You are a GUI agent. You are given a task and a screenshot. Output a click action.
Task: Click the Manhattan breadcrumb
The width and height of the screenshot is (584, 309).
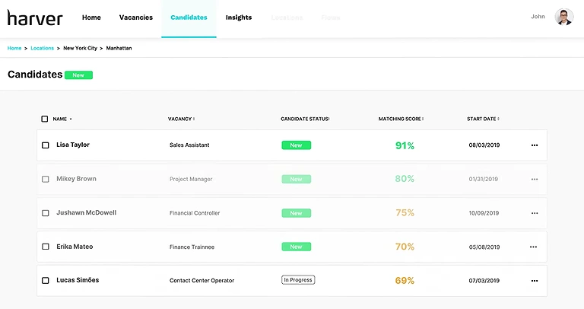tap(119, 48)
